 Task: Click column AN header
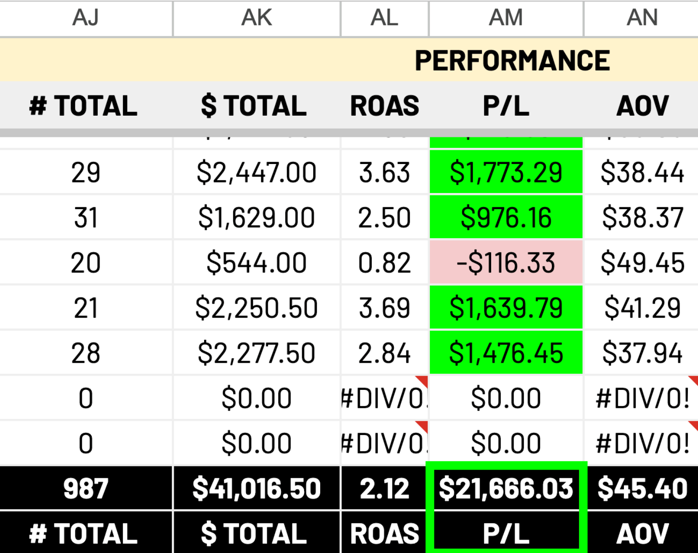[x=642, y=18]
